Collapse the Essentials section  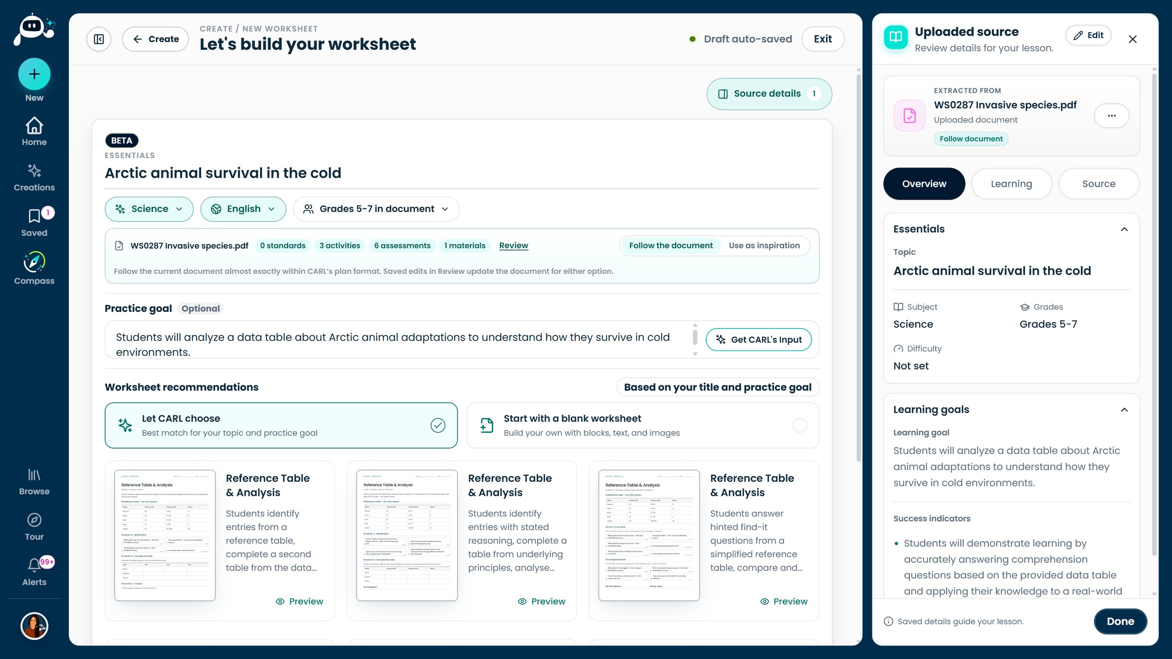pyautogui.click(x=1124, y=229)
